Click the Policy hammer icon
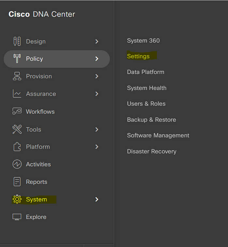 coord(17,58)
